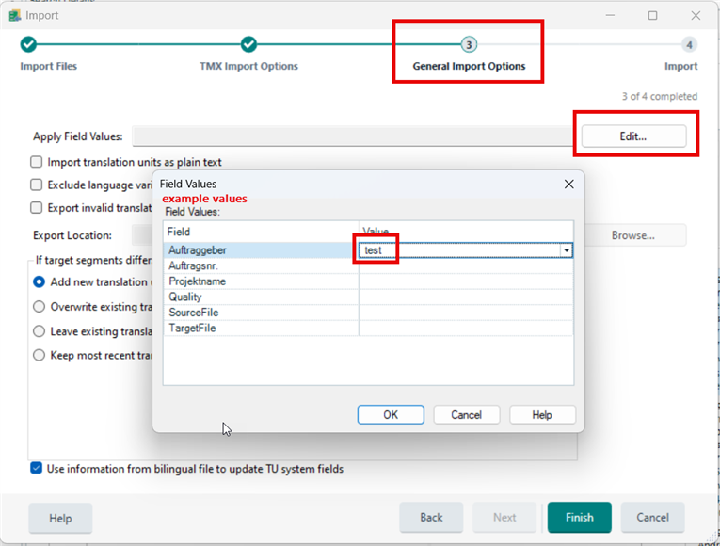The width and height of the screenshot is (720, 546).
Task: Click the Import Files step checkmark icon
Action: point(28,44)
